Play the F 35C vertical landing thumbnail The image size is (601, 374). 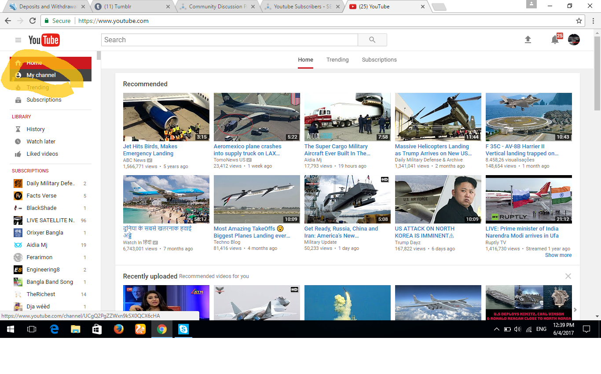point(529,117)
